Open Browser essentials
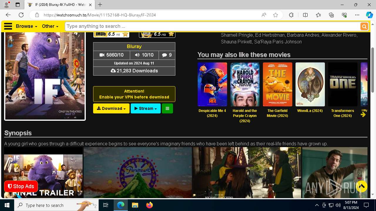376x211 pixels. click(x=344, y=15)
